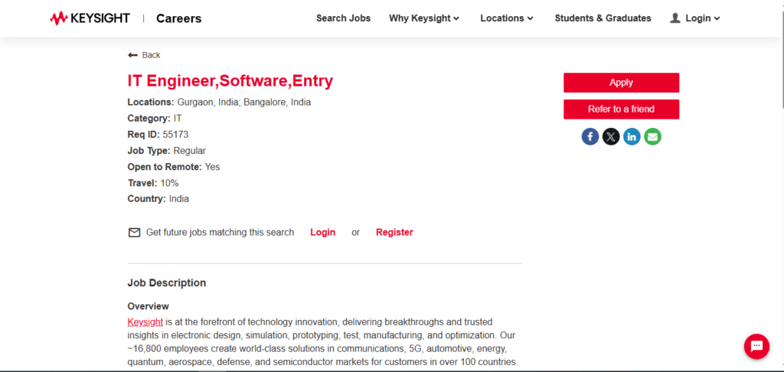Share job on LinkedIn icon
This screenshot has width=784, height=372.
632,136
